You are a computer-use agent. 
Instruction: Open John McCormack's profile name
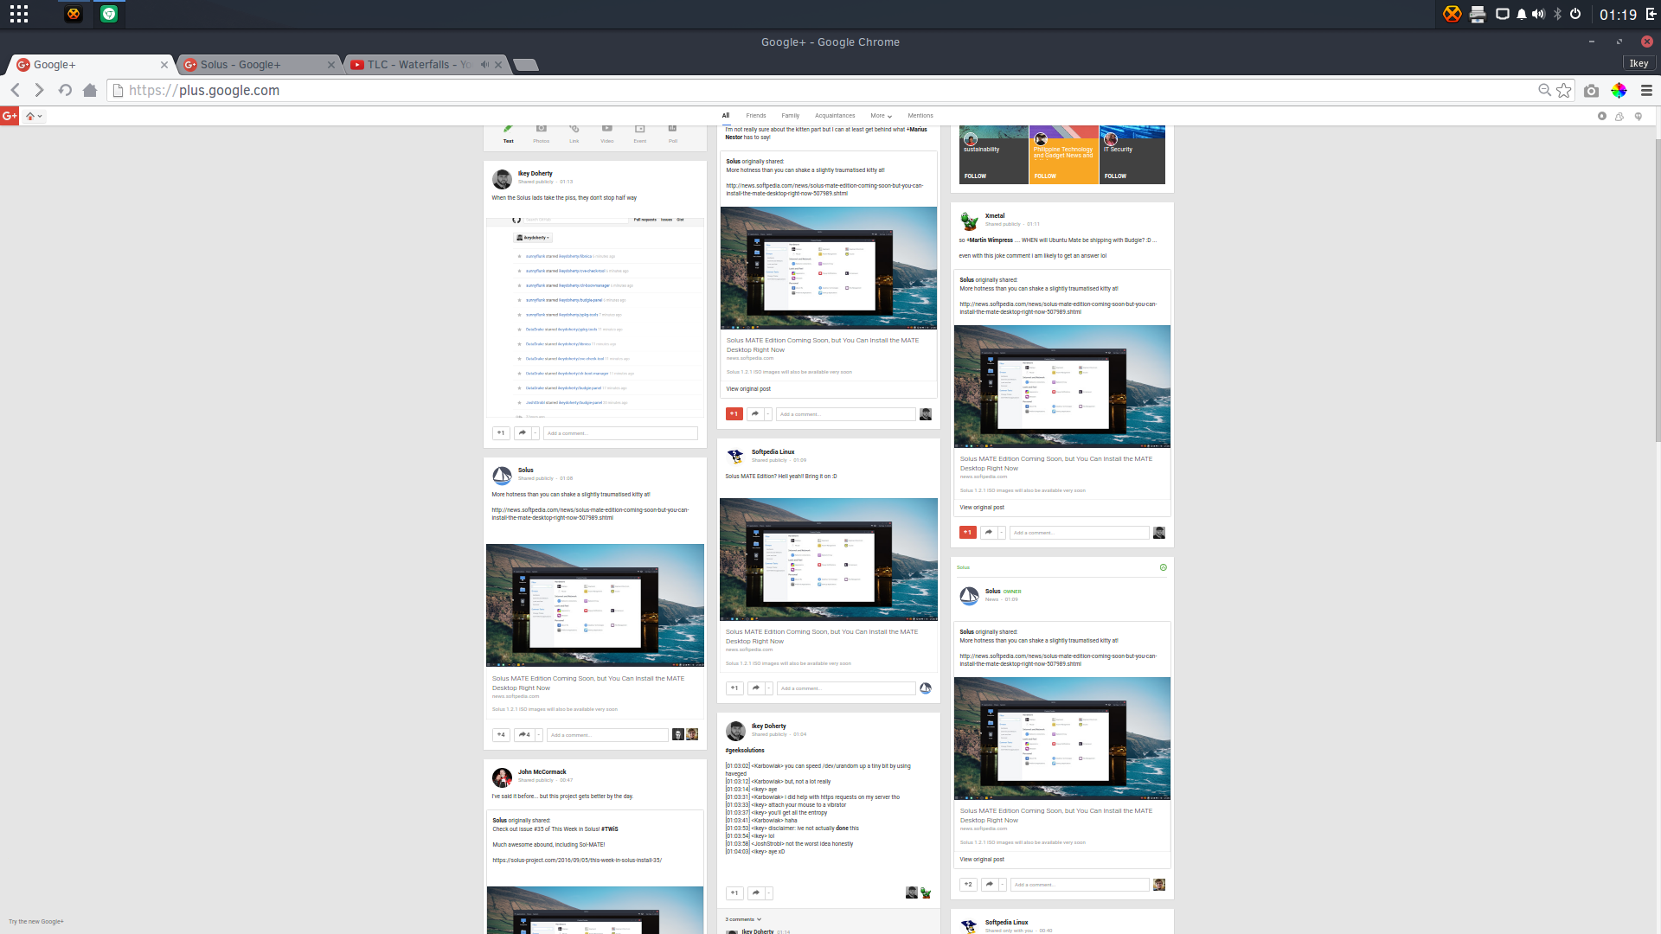542,772
